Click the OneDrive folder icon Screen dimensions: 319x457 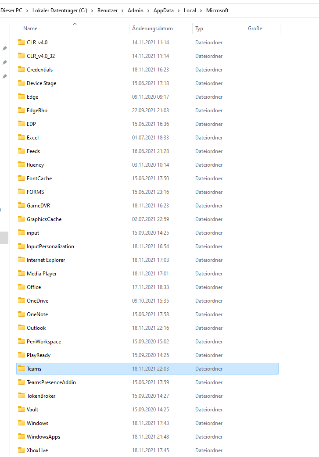tap(22, 300)
